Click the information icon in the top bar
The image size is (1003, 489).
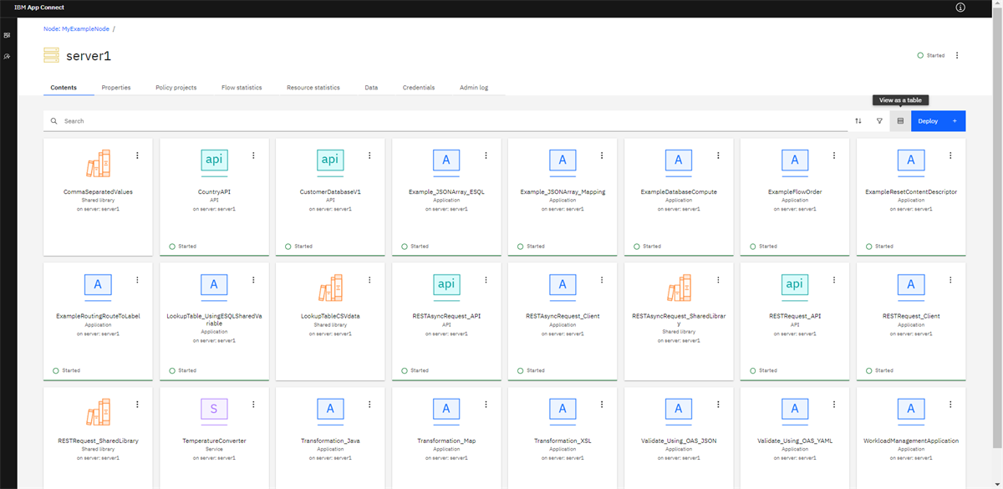960,7
